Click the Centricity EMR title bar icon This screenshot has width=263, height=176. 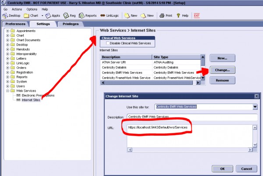pyautogui.click(x=4, y=3)
